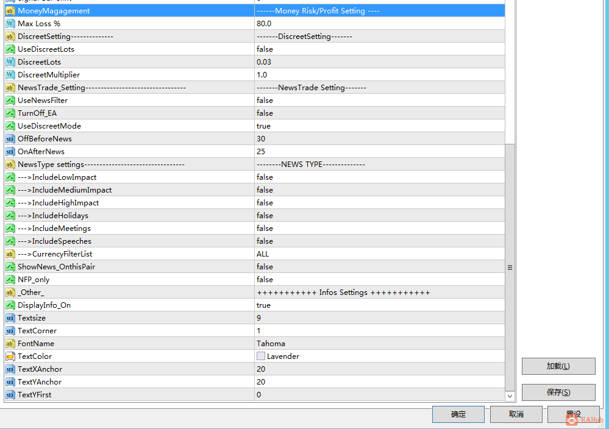This screenshot has height=429, width=609.
Task: Click the ShowNews_OnthisPair row icon
Action: point(10,267)
